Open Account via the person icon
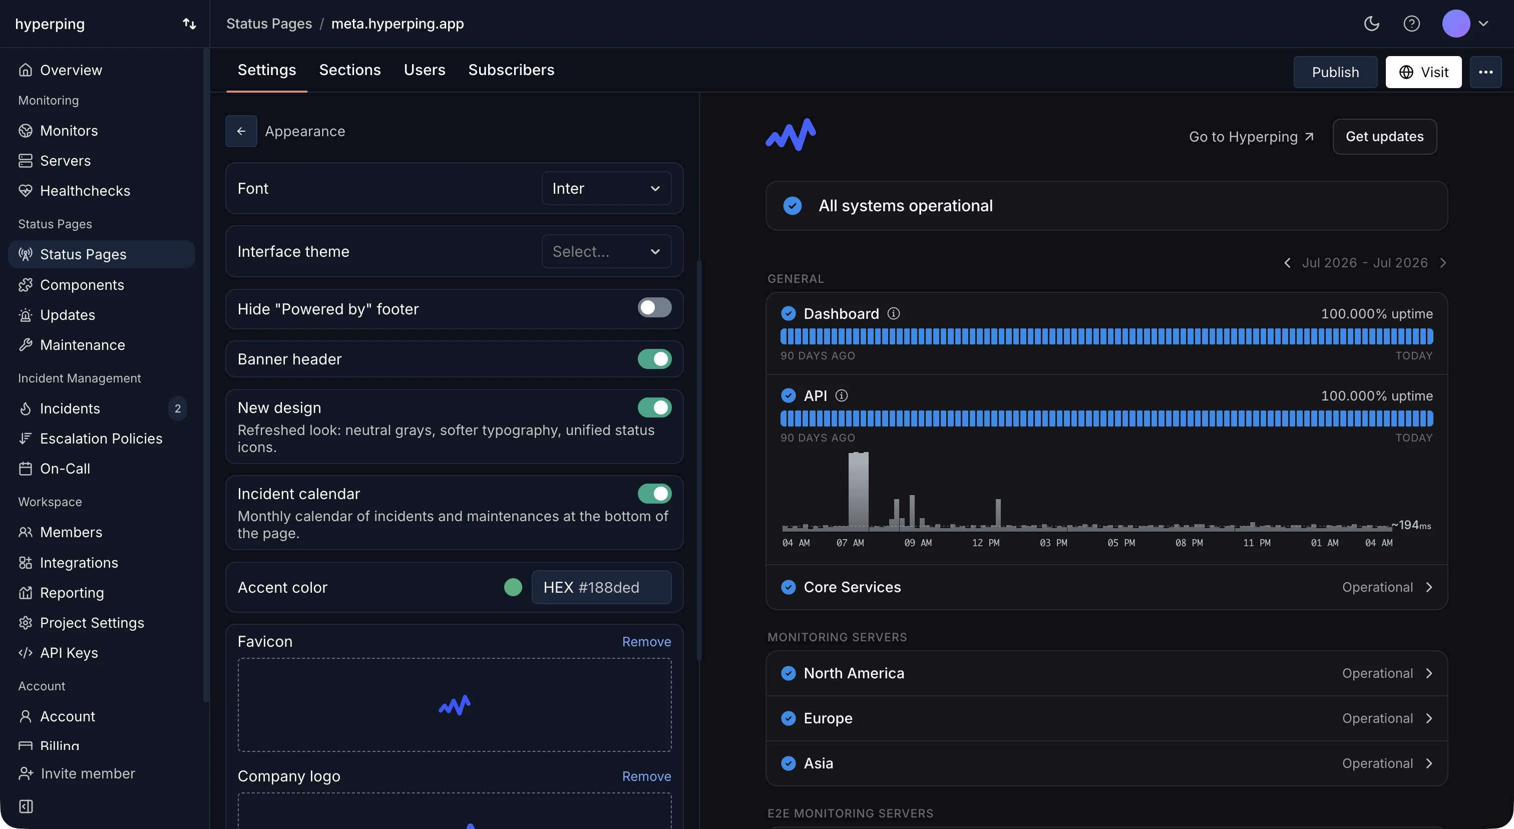 point(25,716)
